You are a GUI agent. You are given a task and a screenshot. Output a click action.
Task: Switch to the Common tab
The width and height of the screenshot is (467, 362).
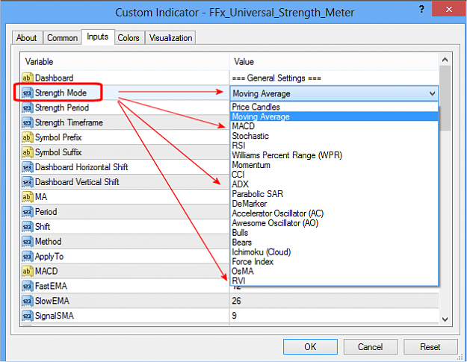click(x=62, y=38)
